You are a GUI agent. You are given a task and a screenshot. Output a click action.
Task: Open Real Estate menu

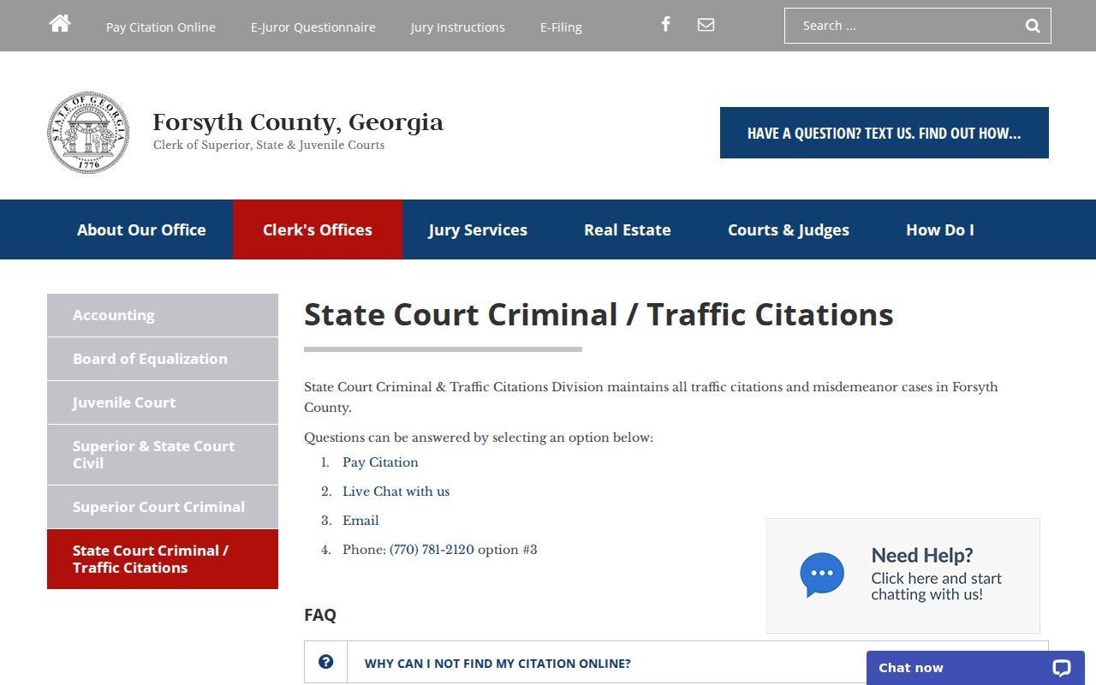[628, 229]
